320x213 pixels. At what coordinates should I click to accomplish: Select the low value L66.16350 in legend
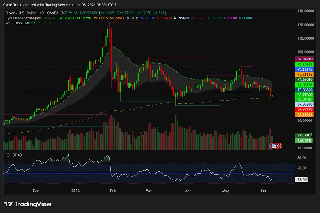pos(107,13)
